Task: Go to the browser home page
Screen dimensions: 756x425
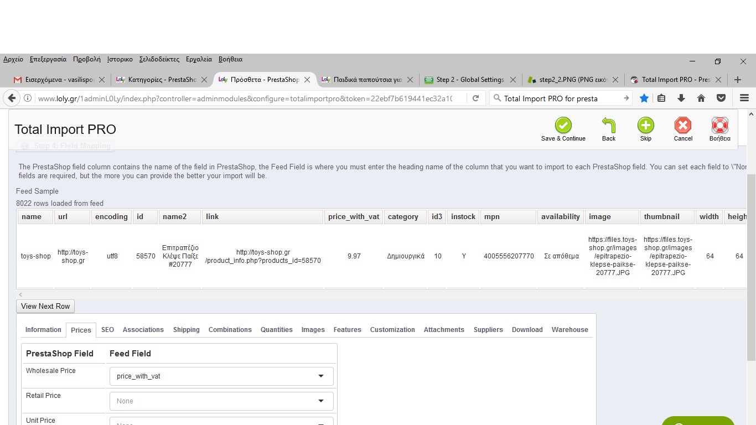Action: click(x=701, y=98)
